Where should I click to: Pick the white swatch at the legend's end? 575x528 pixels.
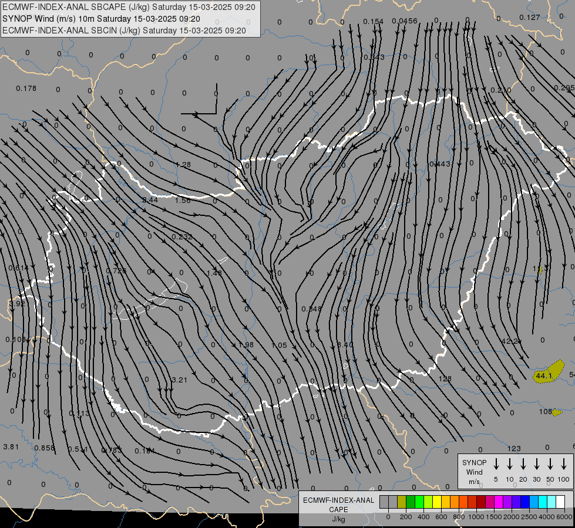[x=560, y=502]
